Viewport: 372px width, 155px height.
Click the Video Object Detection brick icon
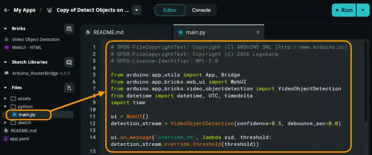coord(7,39)
